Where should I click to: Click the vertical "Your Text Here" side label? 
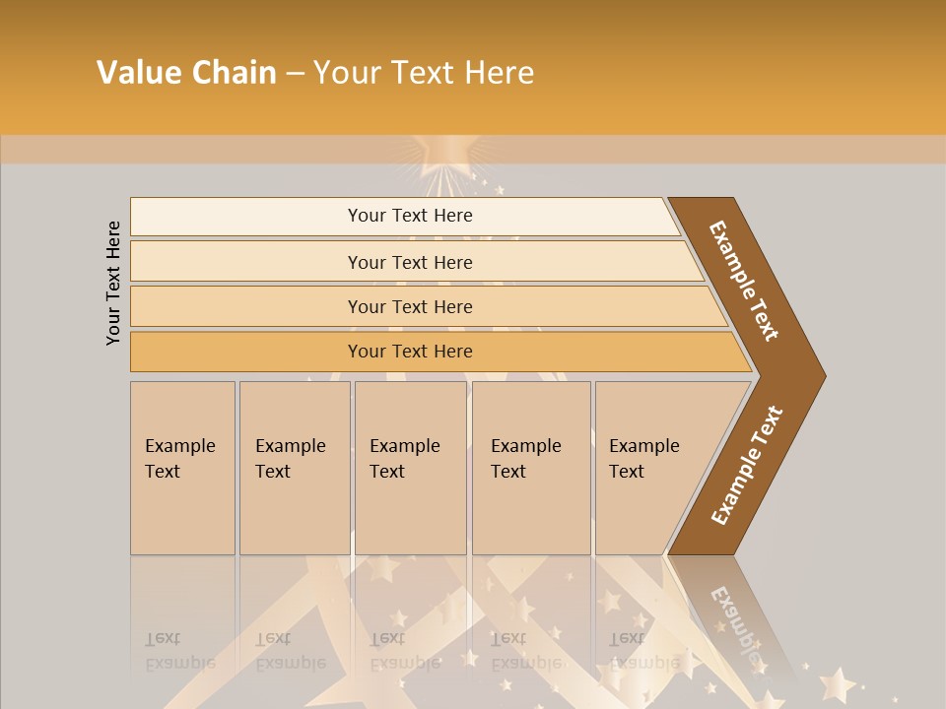pyautogui.click(x=113, y=283)
